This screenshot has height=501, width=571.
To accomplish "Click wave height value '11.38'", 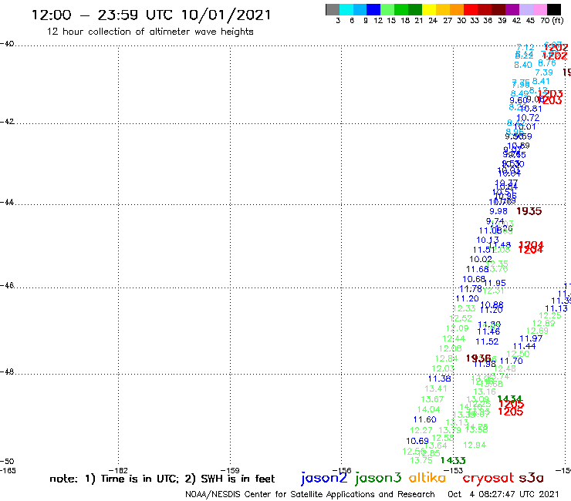I will (x=440, y=378).
